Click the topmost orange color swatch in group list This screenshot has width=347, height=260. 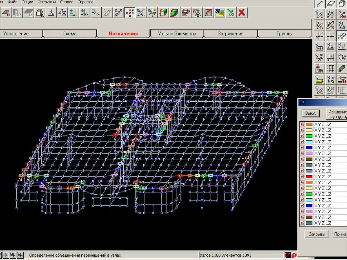[x=309, y=124]
